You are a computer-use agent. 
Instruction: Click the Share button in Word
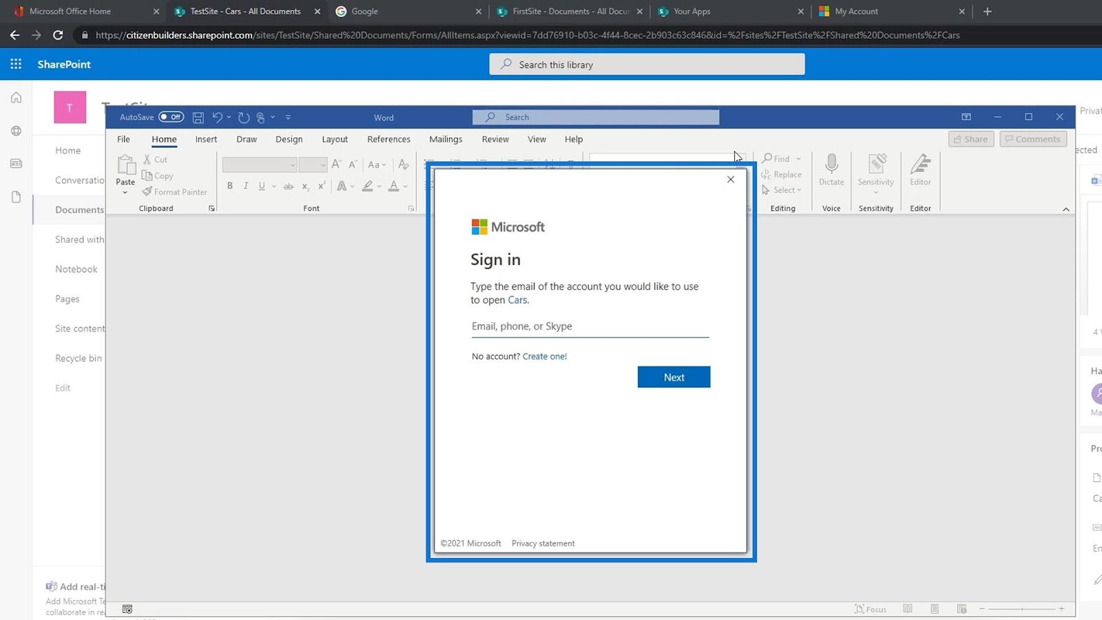coord(971,139)
